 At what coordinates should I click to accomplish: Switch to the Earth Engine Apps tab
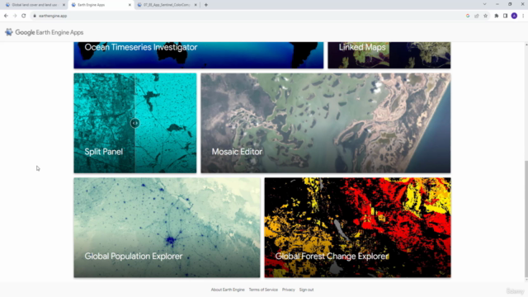click(x=101, y=5)
